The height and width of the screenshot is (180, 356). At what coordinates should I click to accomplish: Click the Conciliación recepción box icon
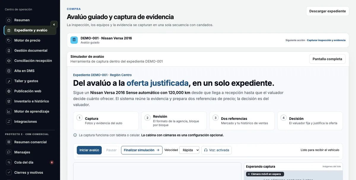(x=9, y=61)
